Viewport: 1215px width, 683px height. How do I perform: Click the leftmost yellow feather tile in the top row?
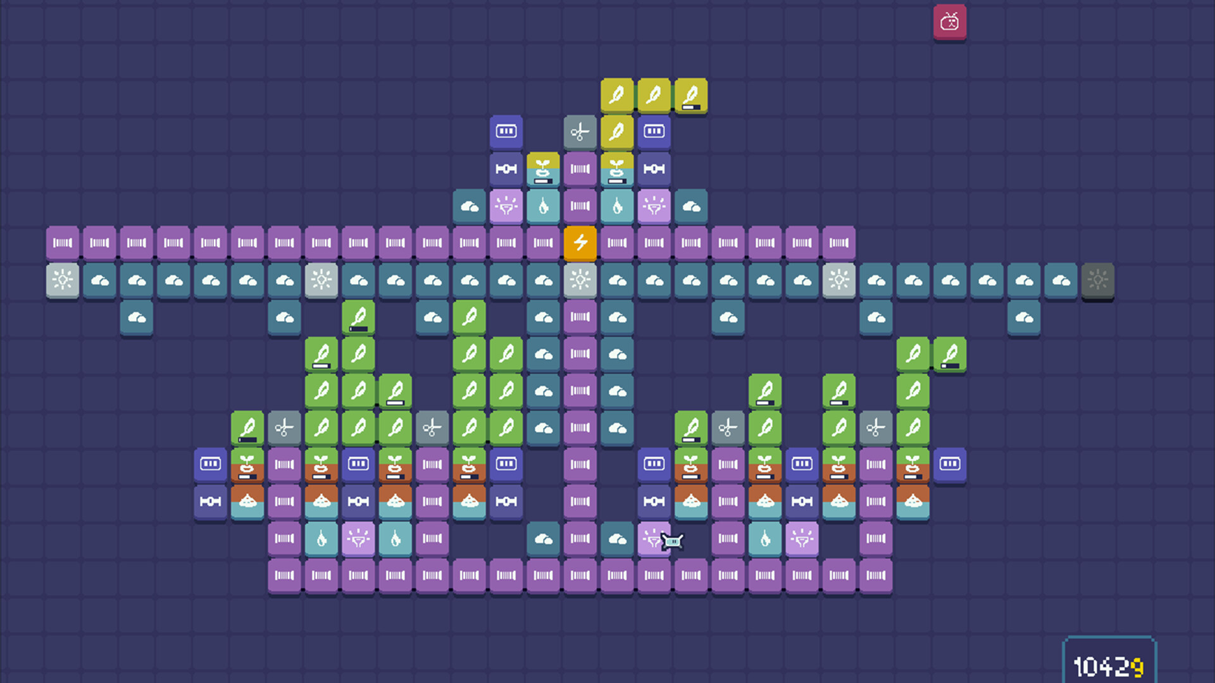616,96
